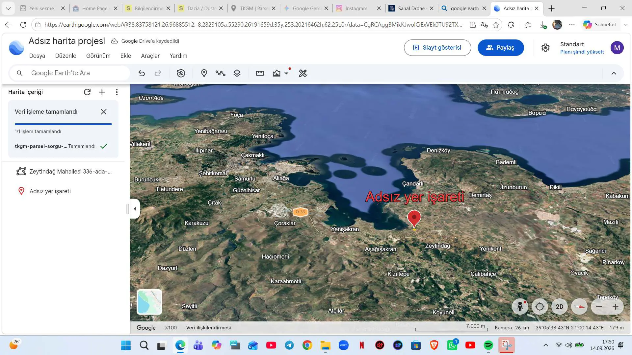
Task: Reload the current browser page
Action: pos(23,25)
